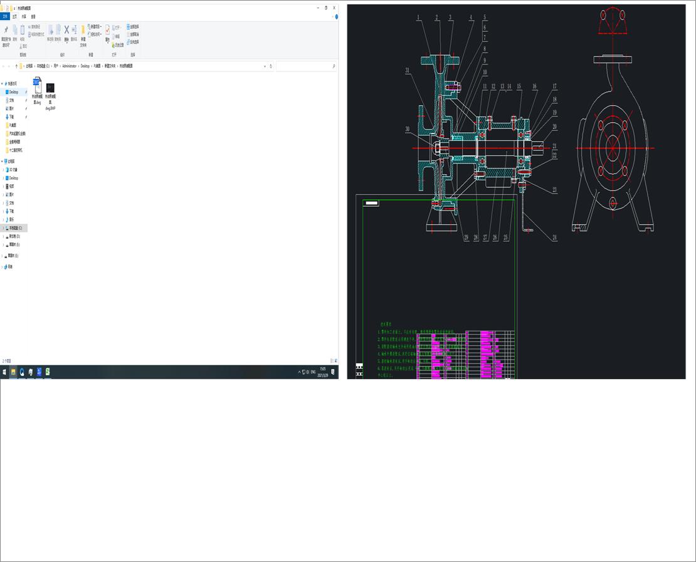Open the 文件 (File) menu
The image size is (696, 562).
[x=5, y=16]
